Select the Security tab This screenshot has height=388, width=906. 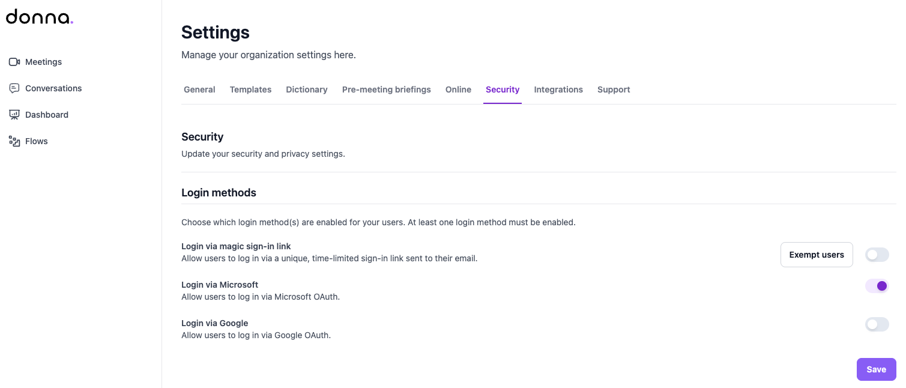pyautogui.click(x=503, y=89)
